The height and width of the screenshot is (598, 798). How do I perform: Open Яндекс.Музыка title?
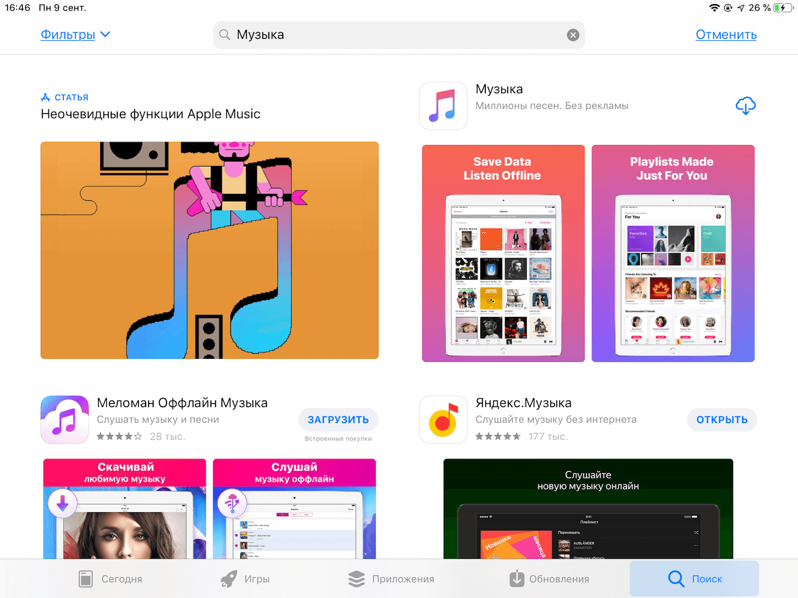point(523,403)
